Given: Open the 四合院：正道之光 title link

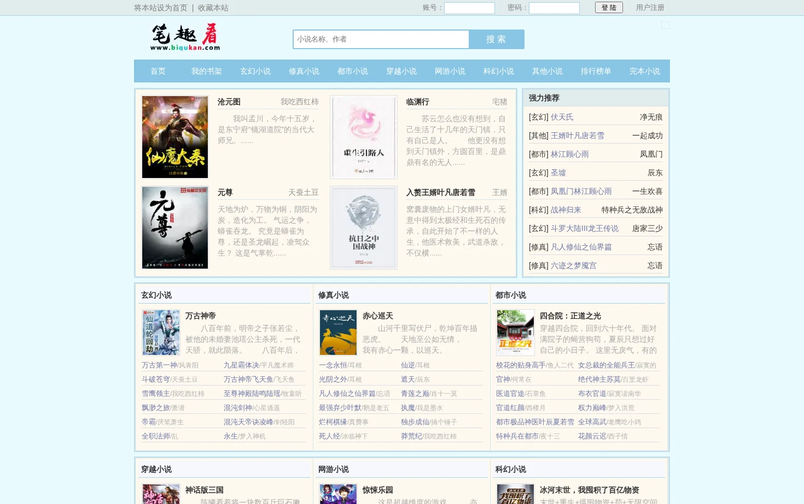Looking at the screenshot, I should point(570,316).
